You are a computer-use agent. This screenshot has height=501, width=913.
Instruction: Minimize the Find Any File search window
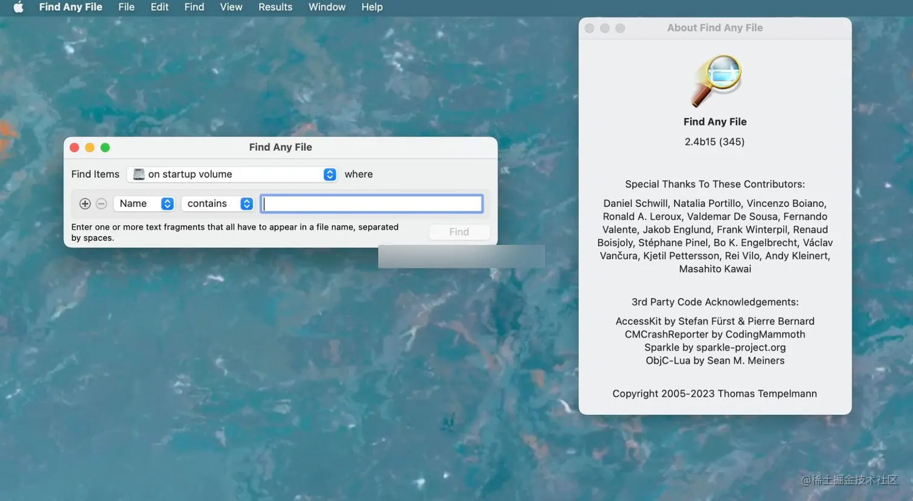pyautogui.click(x=89, y=148)
